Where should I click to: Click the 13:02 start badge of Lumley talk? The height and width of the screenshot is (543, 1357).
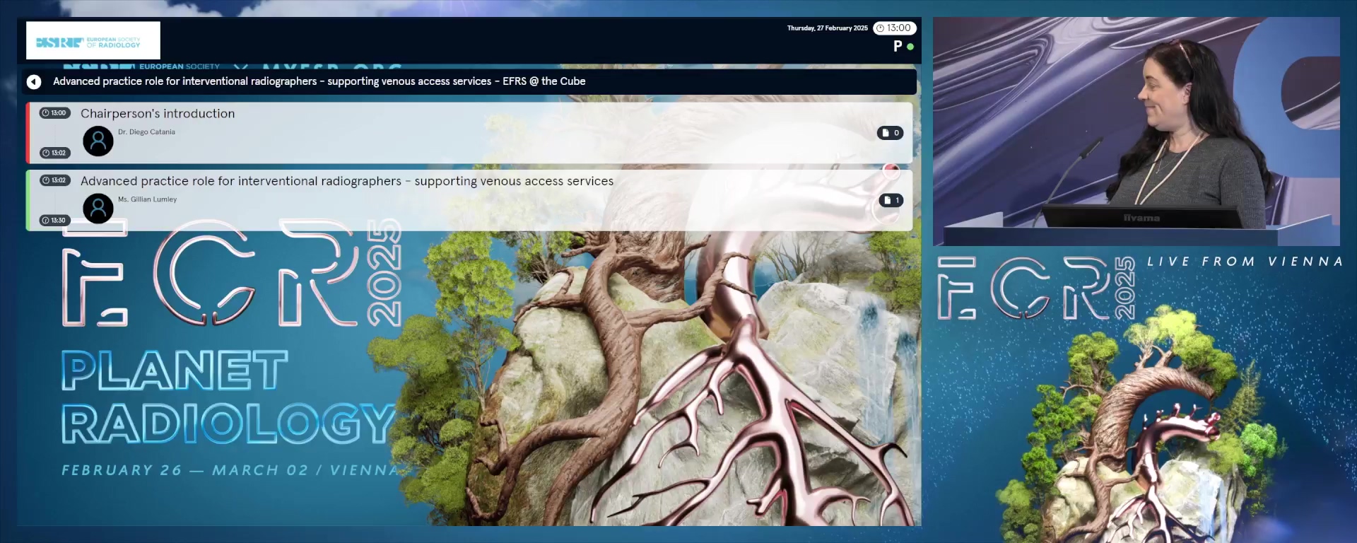[54, 180]
